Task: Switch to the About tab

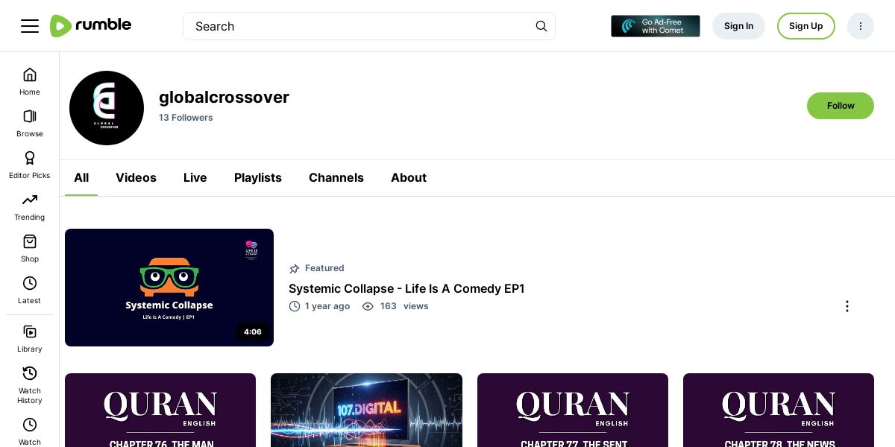Action: [x=409, y=178]
